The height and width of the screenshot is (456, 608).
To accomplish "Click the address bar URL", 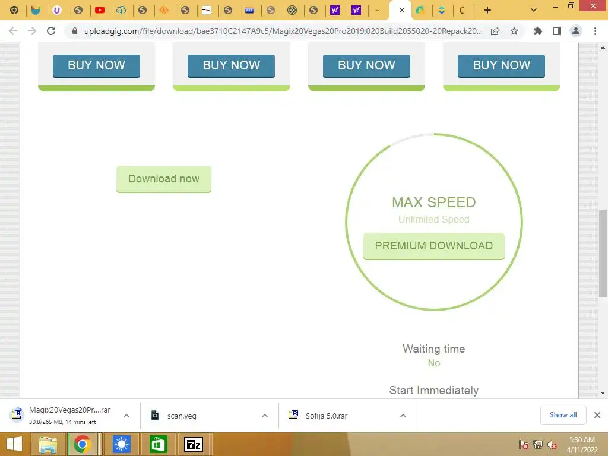I will tap(283, 31).
